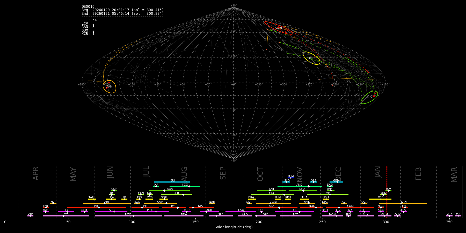
Task: Click the orange AAN radiant ellipse on the map
Action: point(109,86)
